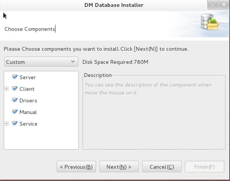The image size is (230, 181).
Task: Select the Server label in component list
Action: 27,77
